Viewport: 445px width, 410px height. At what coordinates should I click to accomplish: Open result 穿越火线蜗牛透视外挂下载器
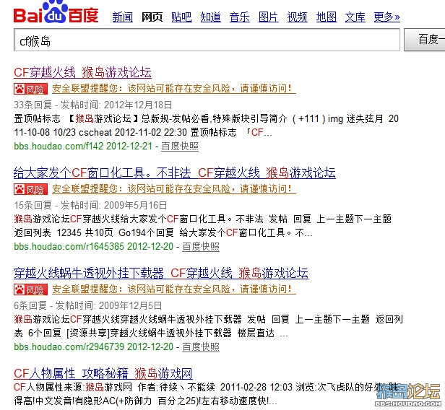coord(161,273)
